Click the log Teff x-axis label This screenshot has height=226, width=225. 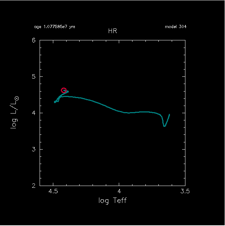click(x=112, y=200)
